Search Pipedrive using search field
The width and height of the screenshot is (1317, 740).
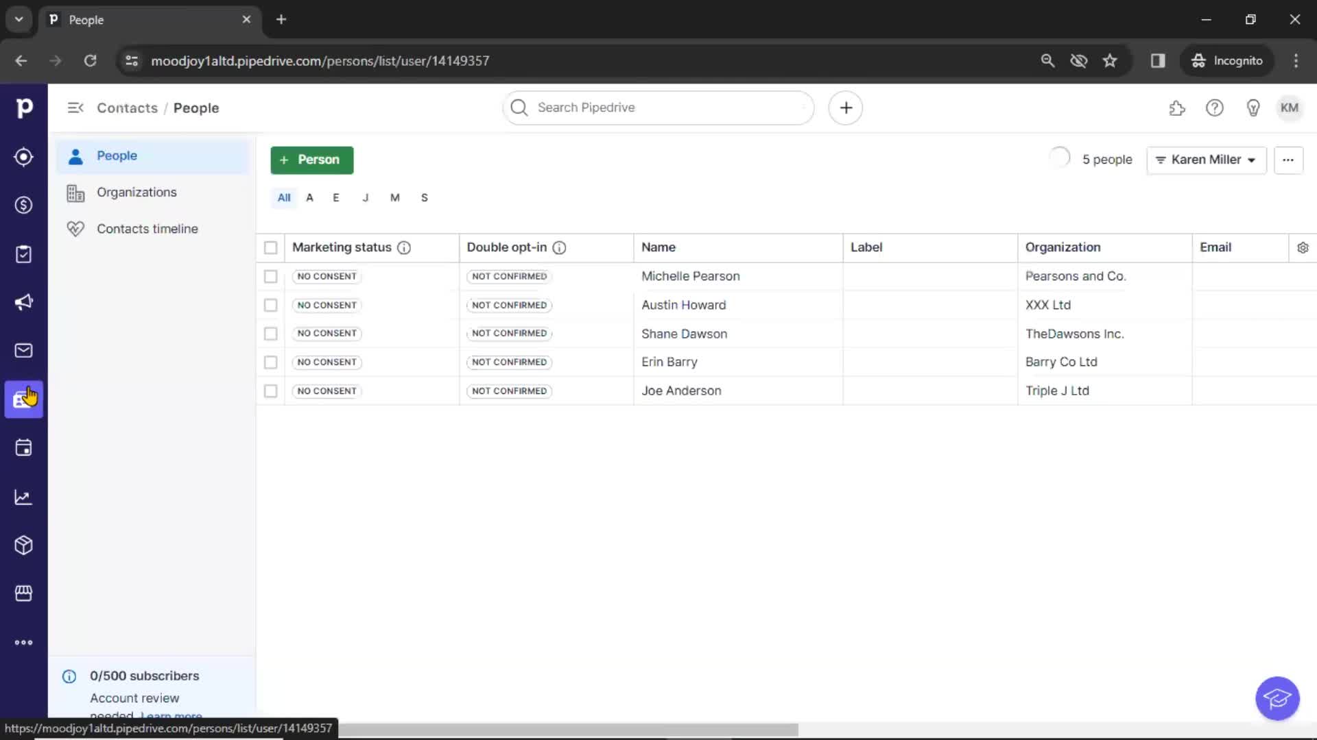[658, 108]
